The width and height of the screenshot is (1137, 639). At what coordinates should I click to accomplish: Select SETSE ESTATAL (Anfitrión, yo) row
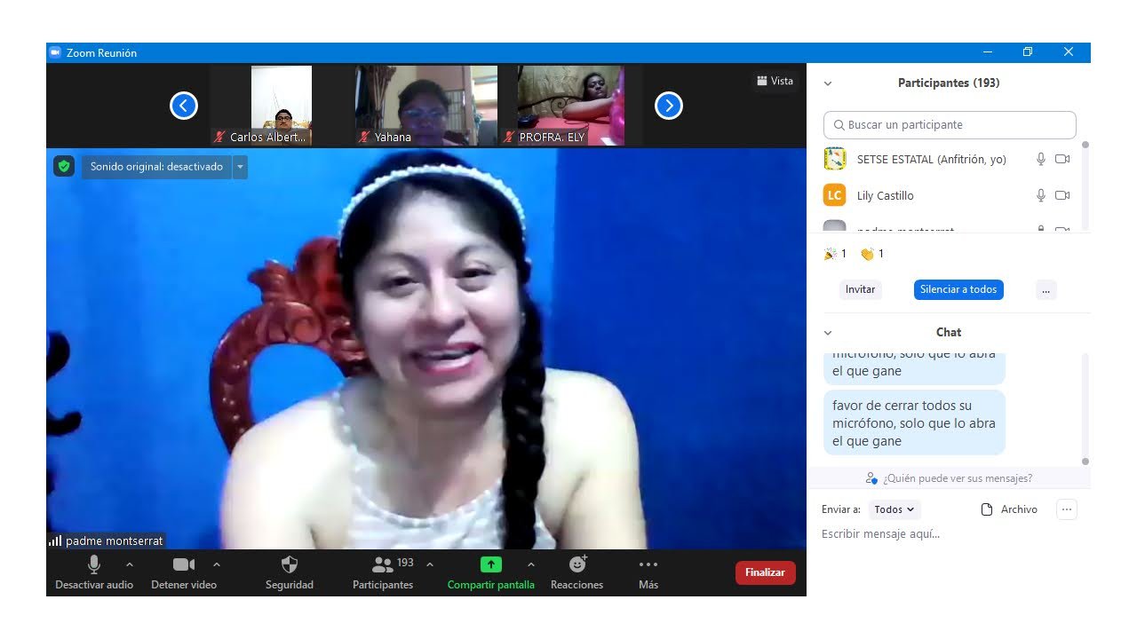[x=948, y=159]
